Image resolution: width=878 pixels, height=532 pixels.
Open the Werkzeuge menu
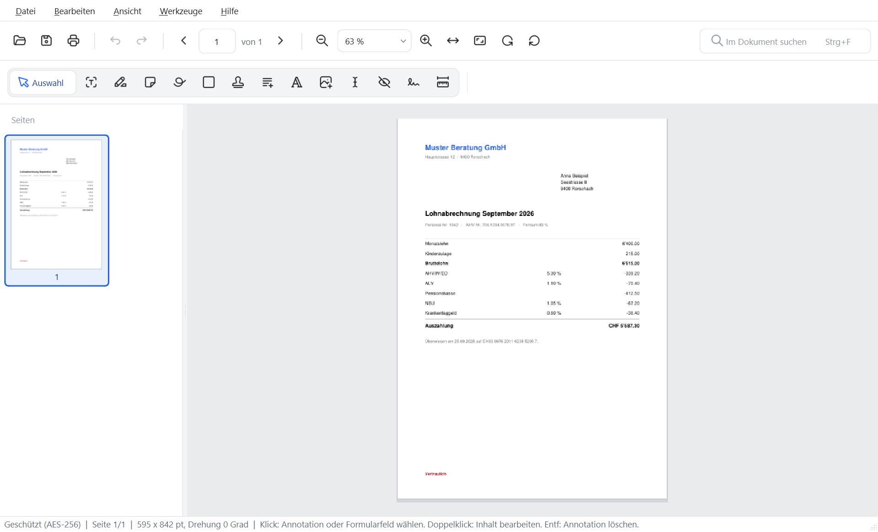coord(181,11)
